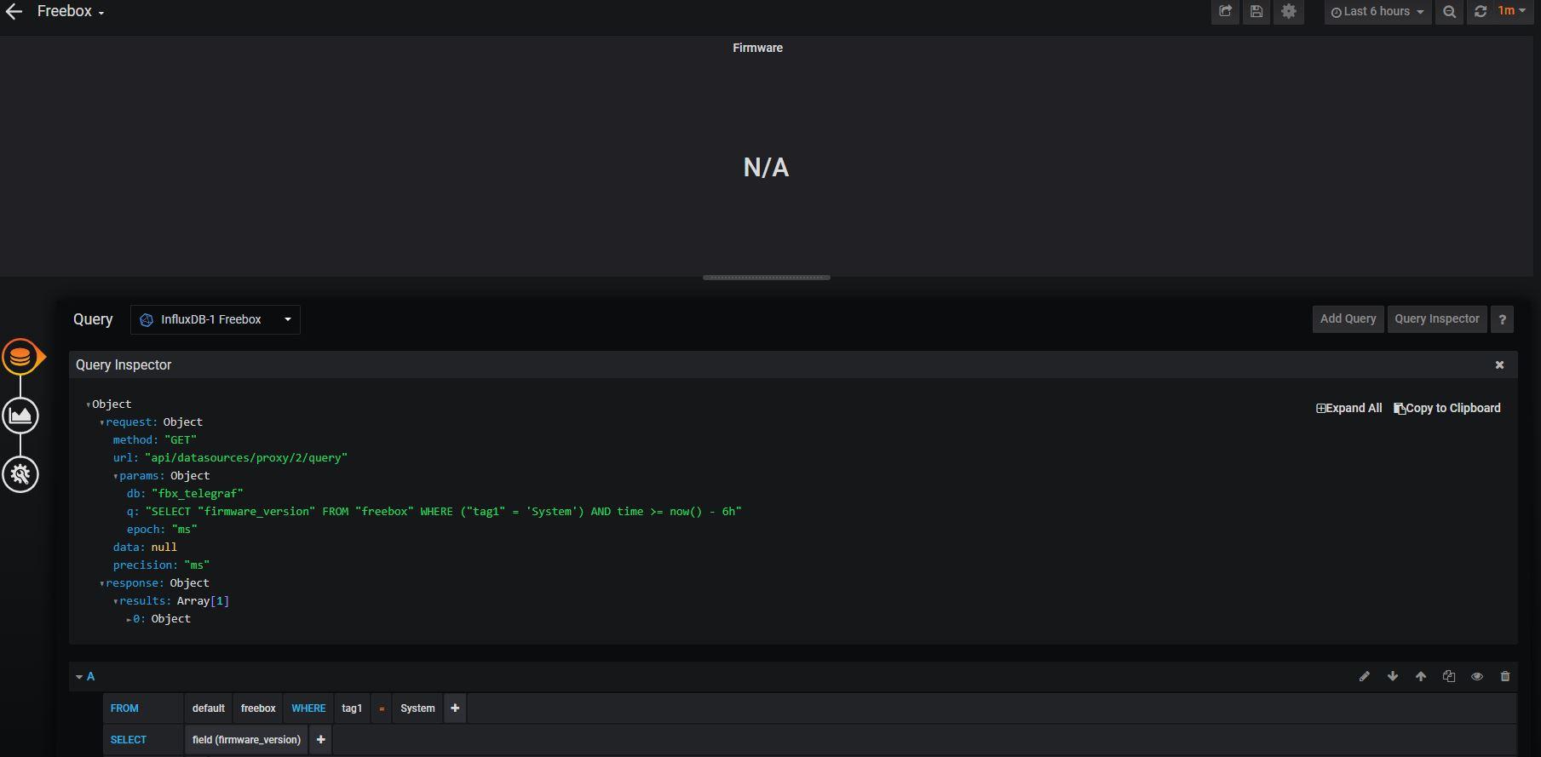This screenshot has width=1541, height=757.
Task: Click the share dashboard icon
Action: coord(1225,12)
